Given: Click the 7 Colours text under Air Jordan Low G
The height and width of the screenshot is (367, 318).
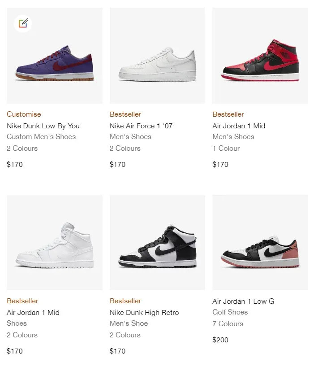Looking at the screenshot, I should click(228, 323).
